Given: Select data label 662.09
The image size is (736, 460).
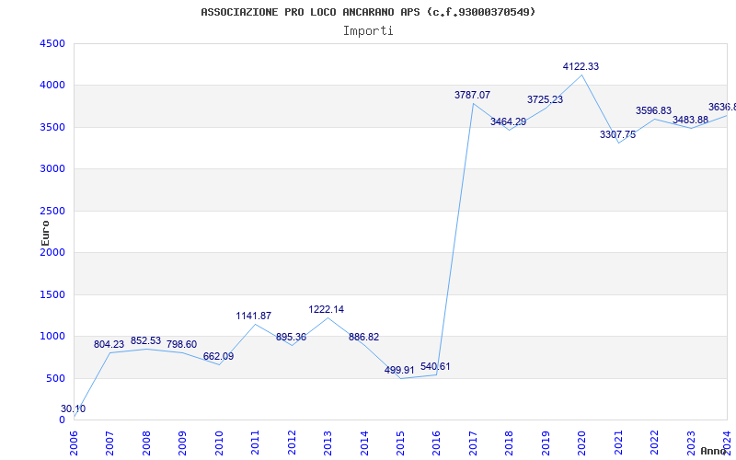Looking at the screenshot, I should [x=218, y=356].
